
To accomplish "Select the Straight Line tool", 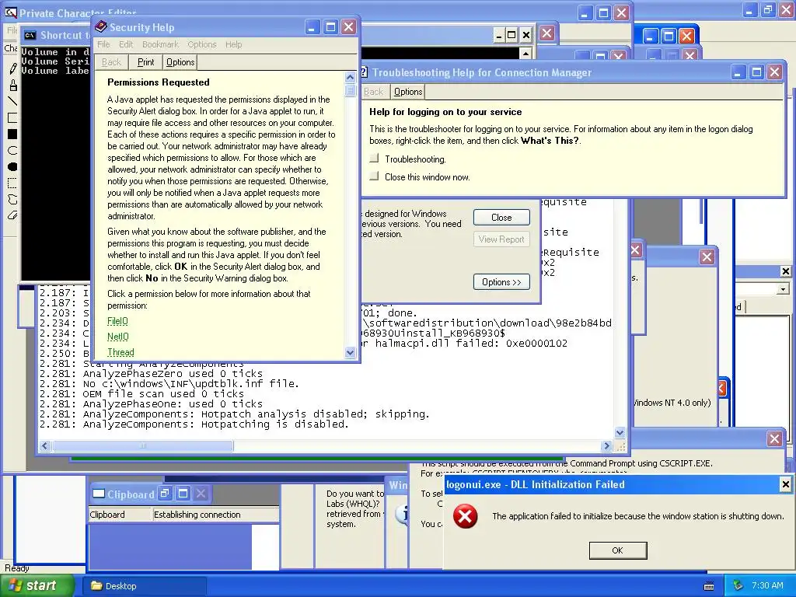I will [x=12, y=101].
